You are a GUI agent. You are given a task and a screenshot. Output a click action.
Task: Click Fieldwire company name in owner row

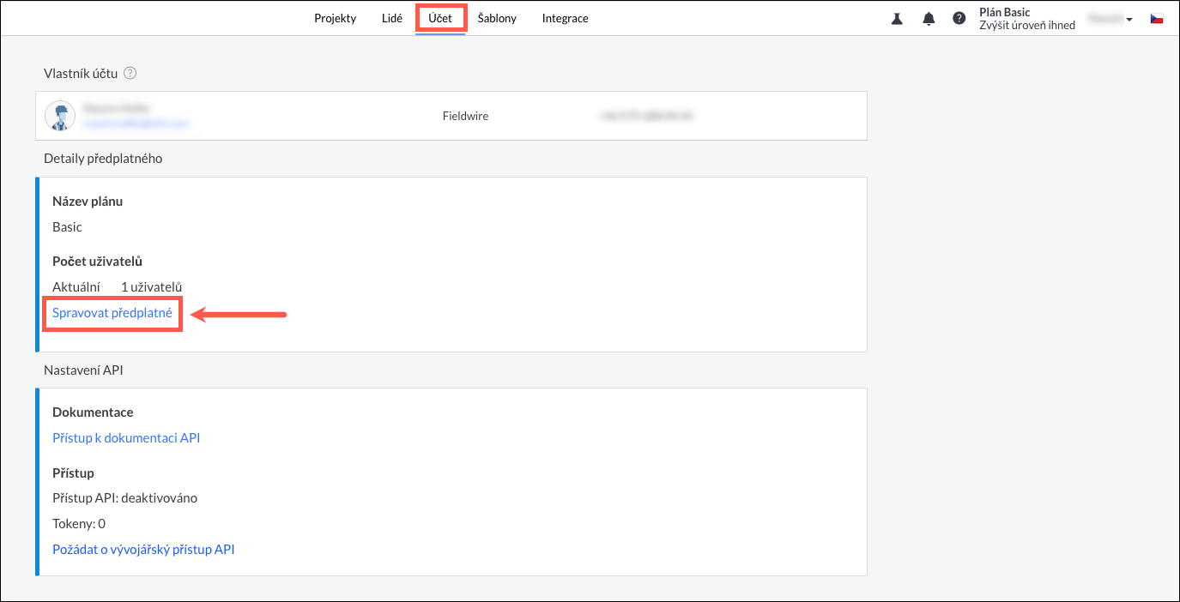pyautogui.click(x=465, y=116)
